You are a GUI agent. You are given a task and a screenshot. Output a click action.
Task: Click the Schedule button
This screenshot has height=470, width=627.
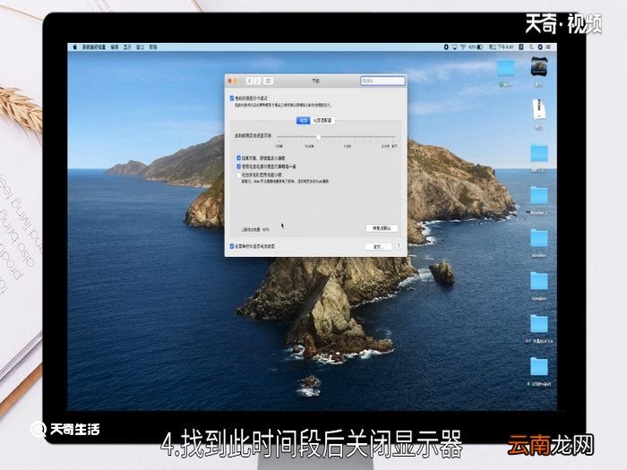(x=378, y=246)
